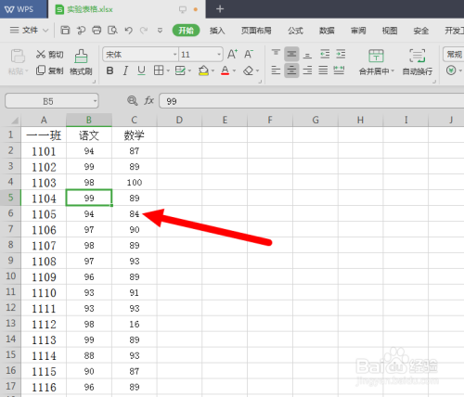
Task: Click the Save icon in quick toolbar
Action: [65, 31]
